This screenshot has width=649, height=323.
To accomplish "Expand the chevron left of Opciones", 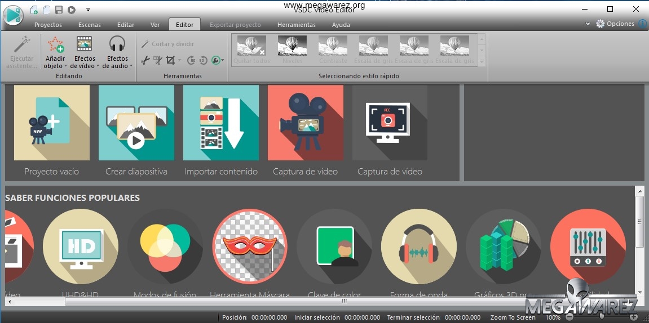I will (588, 24).
